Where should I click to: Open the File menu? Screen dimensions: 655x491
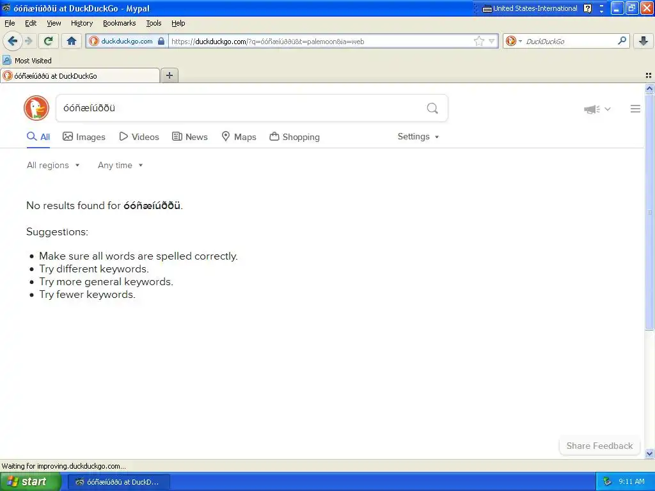[x=10, y=23]
